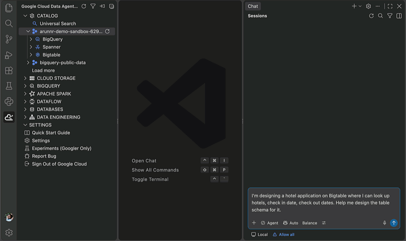Switch to the Chat tab

[x=253, y=6]
